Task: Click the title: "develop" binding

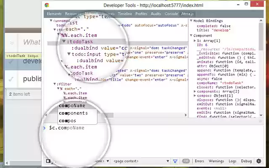Action: pos(214,30)
